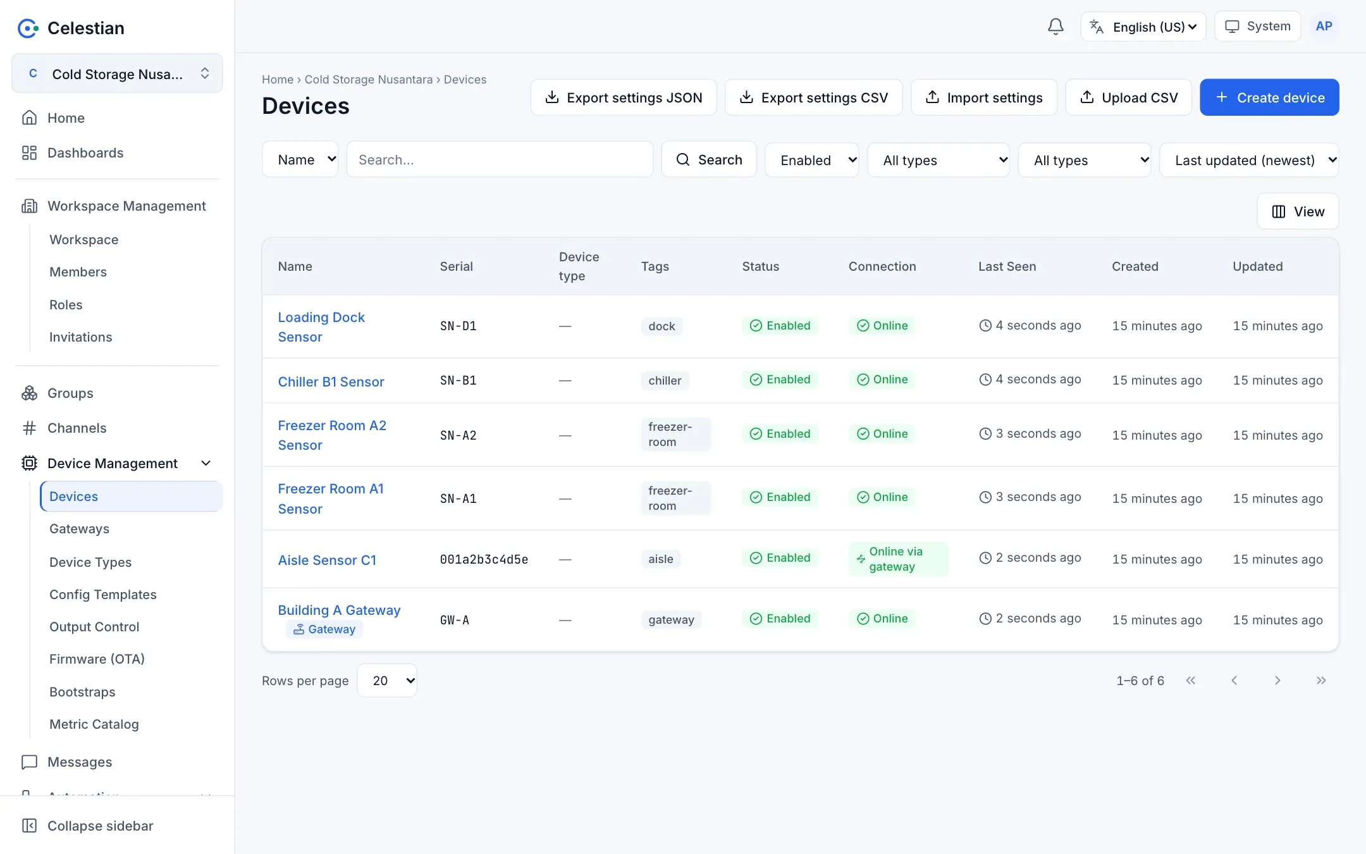Open the Loading Dock Sensor device link
Screen dimensions: 1366x854
[321, 327]
